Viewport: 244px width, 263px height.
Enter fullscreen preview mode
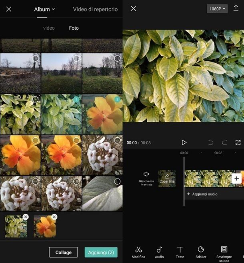[238, 143]
